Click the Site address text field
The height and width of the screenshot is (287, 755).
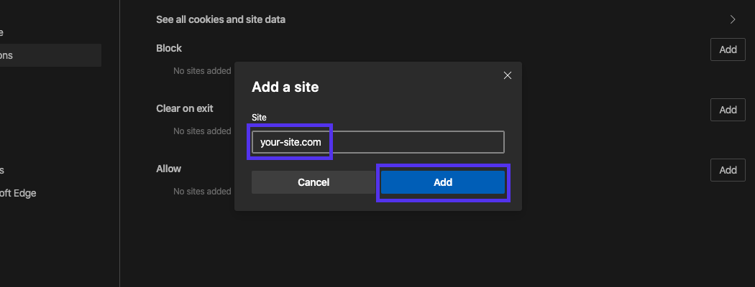(x=377, y=142)
